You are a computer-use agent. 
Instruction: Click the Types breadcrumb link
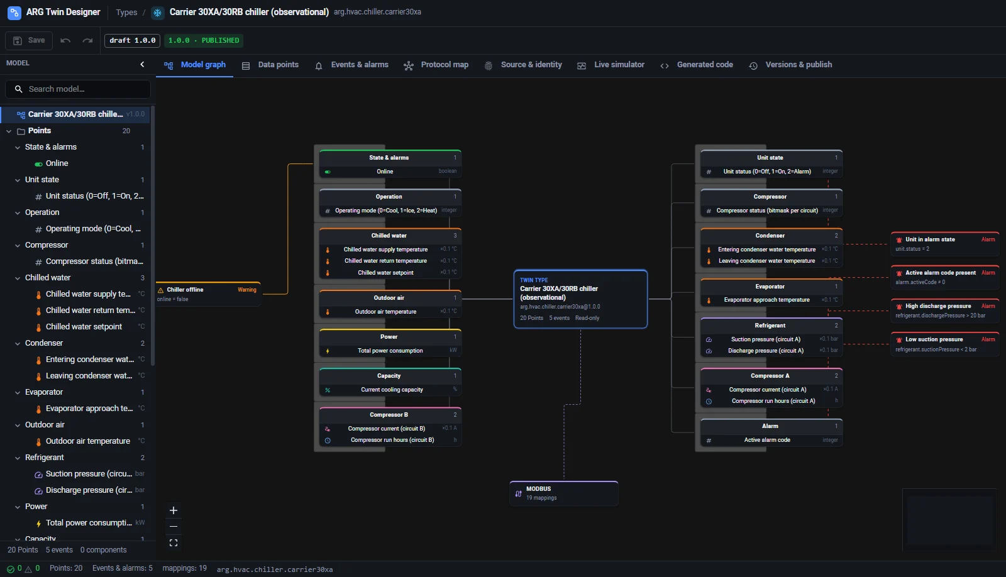(126, 13)
